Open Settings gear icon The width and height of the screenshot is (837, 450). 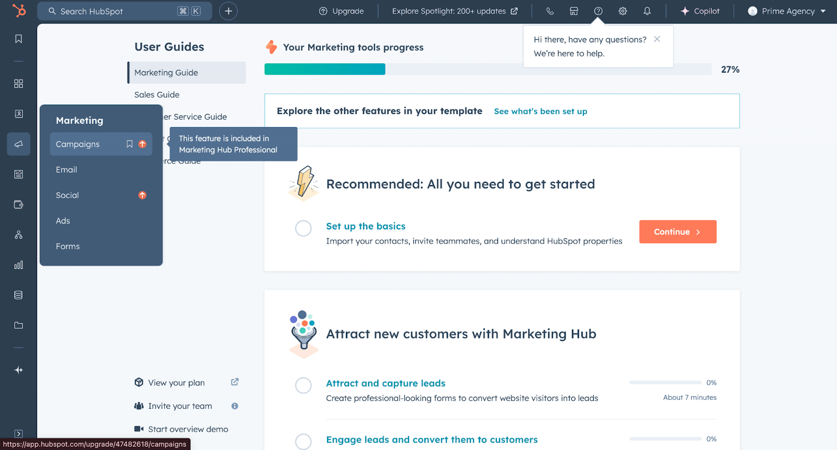click(x=623, y=11)
